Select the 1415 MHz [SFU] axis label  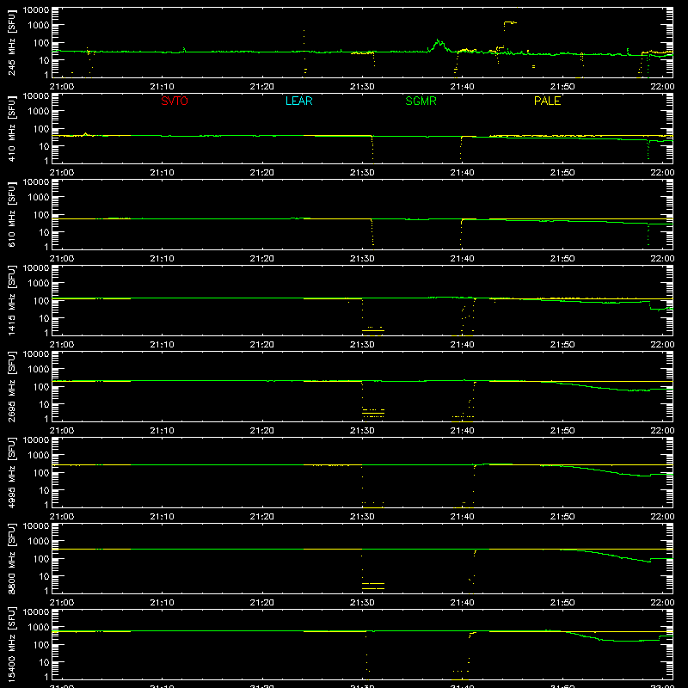pyautogui.click(x=11, y=300)
